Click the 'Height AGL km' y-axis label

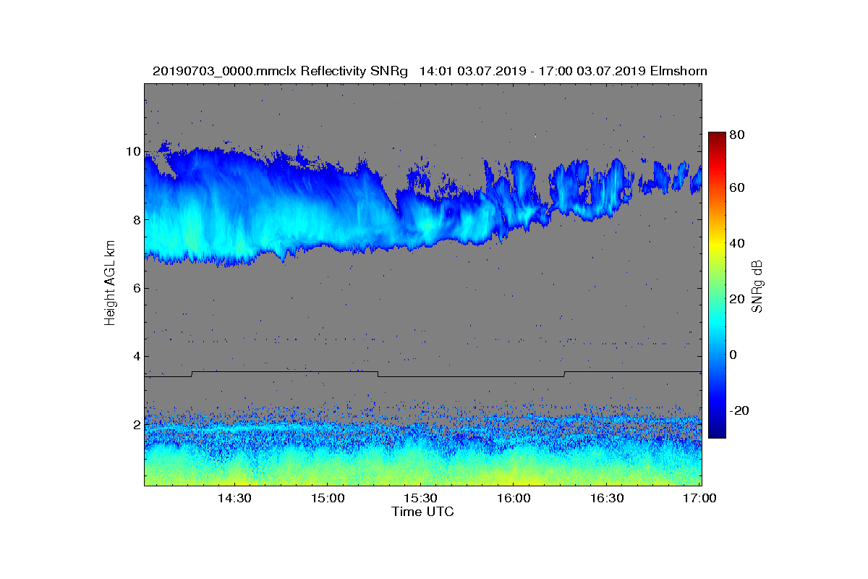click(110, 284)
